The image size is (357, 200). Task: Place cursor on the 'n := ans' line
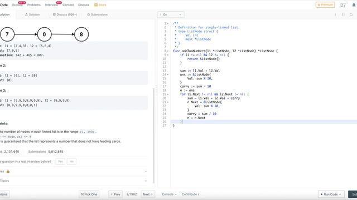187,90
